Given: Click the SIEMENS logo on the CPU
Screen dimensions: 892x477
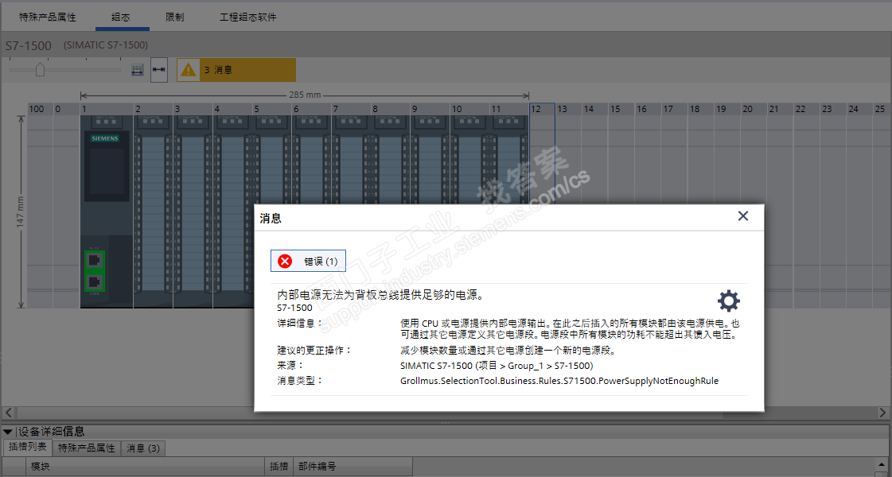Looking at the screenshot, I should [105, 138].
